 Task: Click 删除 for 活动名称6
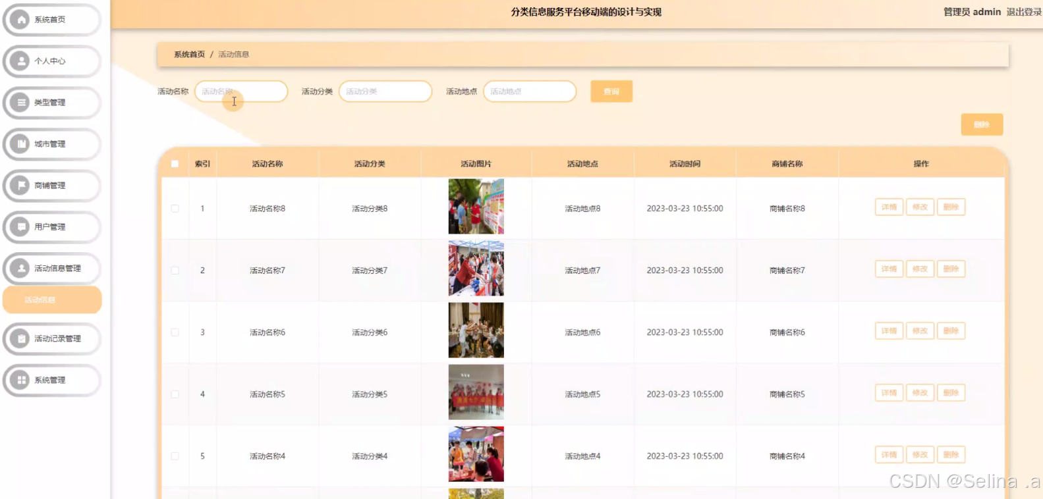point(951,331)
